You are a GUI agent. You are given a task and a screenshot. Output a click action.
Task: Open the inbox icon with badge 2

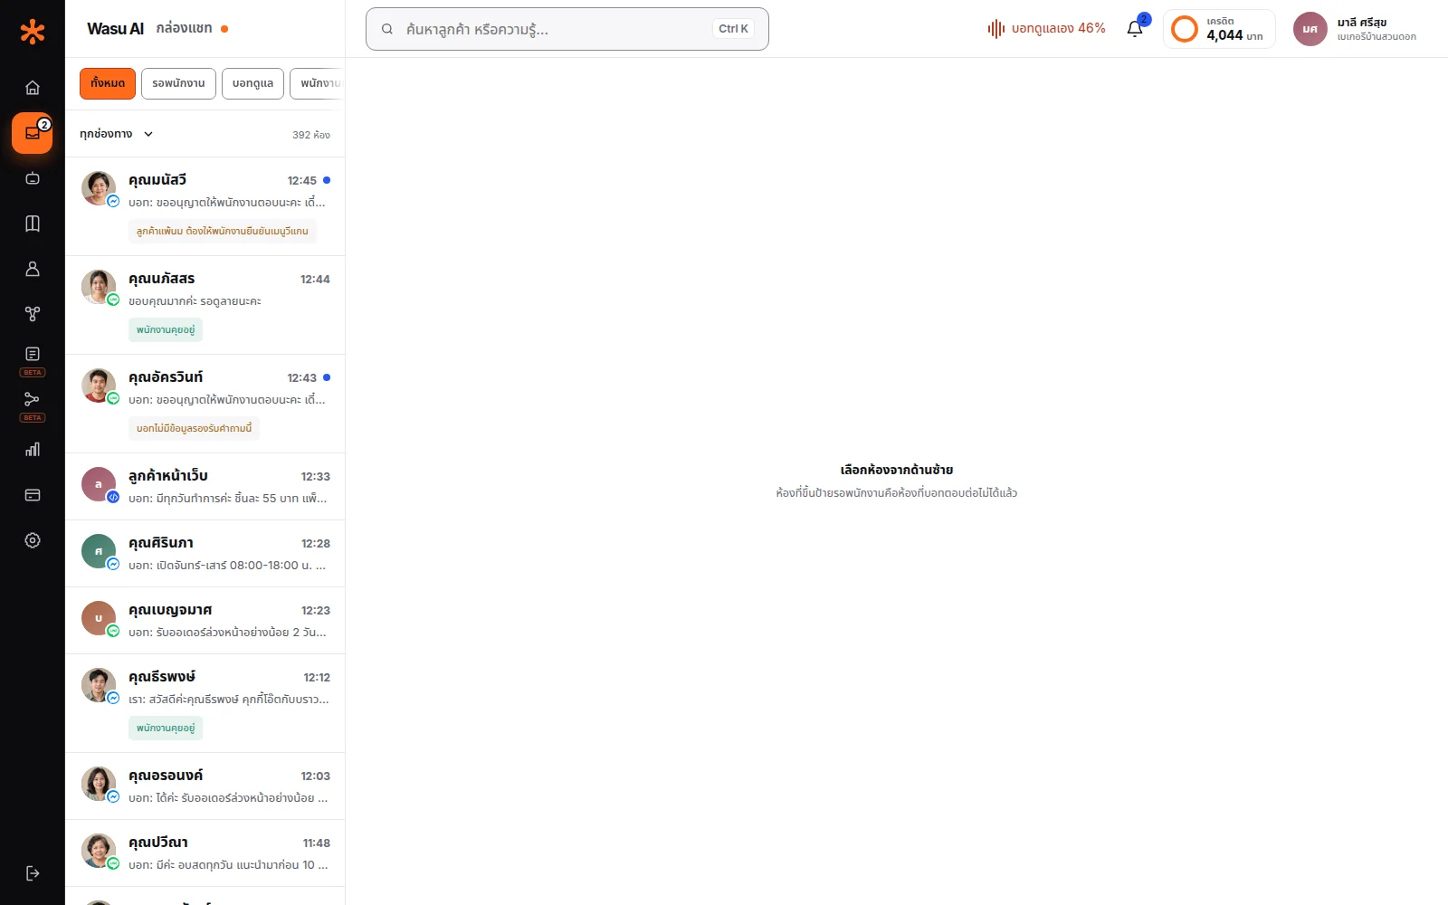coord(33,133)
